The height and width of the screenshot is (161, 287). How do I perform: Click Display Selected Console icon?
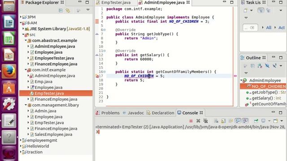[263, 121]
